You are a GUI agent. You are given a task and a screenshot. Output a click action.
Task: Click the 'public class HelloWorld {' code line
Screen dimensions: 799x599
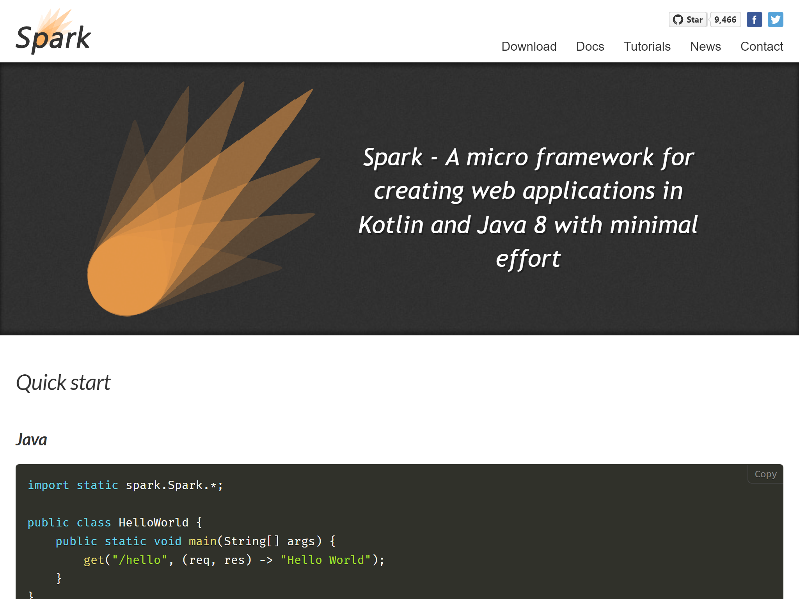(x=115, y=523)
